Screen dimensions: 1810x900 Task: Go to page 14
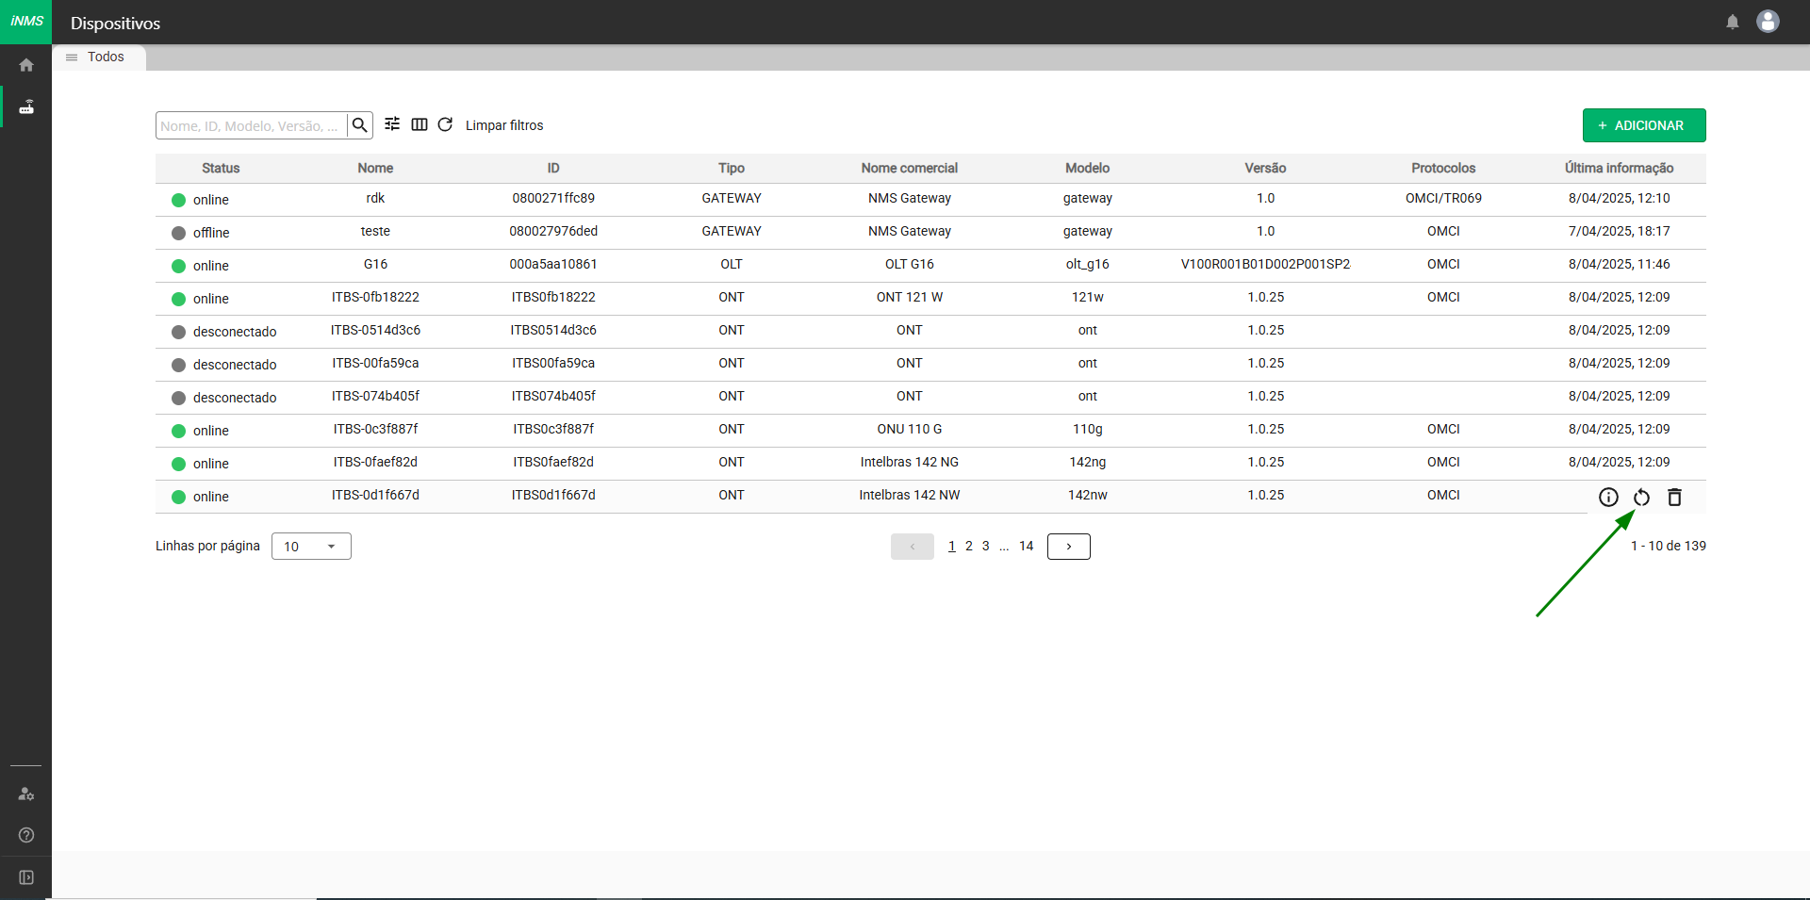coord(1027,546)
